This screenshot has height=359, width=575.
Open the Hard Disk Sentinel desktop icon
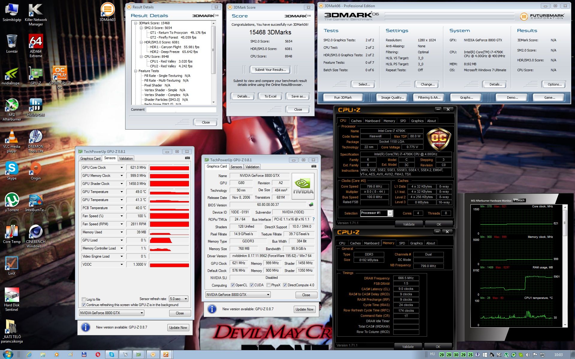pyautogui.click(x=12, y=300)
